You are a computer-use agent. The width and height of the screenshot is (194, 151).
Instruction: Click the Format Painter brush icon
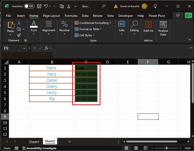point(19,35)
